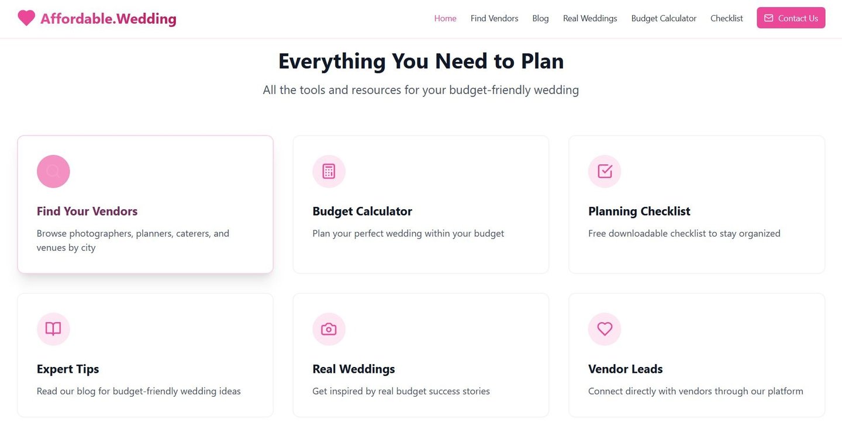Click Checklist in the top navigation
Viewport: 842px width, 426px height.
[726, 18]
